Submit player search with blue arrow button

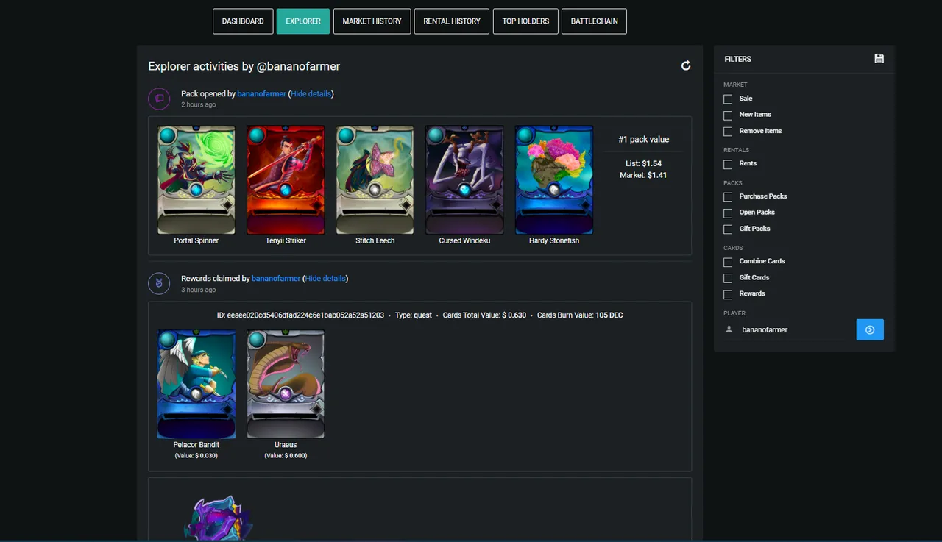[870, 329]
